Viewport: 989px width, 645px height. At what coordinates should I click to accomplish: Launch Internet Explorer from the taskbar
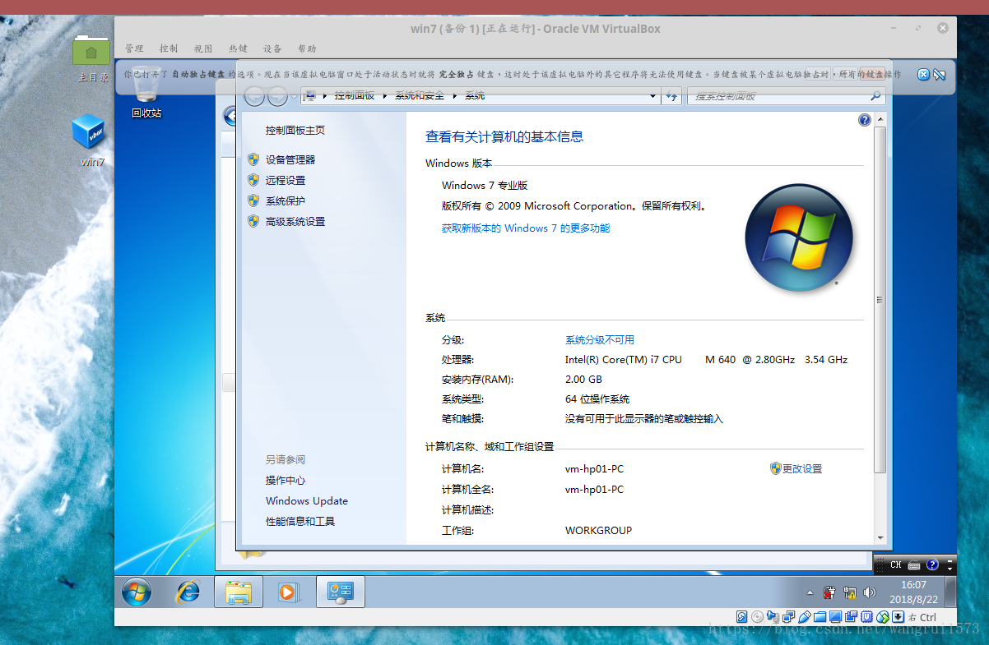coord(188,592)
